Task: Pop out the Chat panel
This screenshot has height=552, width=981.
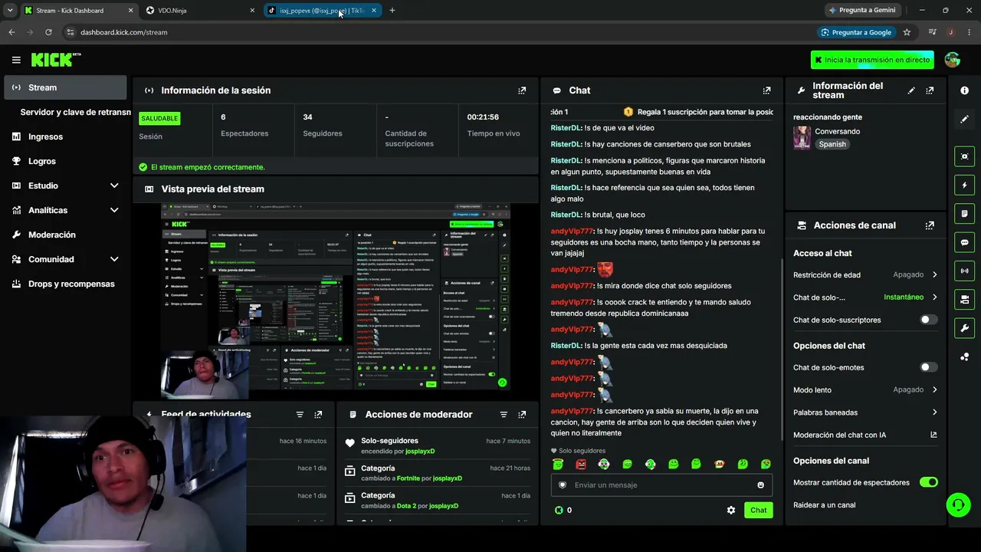Action: tap(766, 90)
